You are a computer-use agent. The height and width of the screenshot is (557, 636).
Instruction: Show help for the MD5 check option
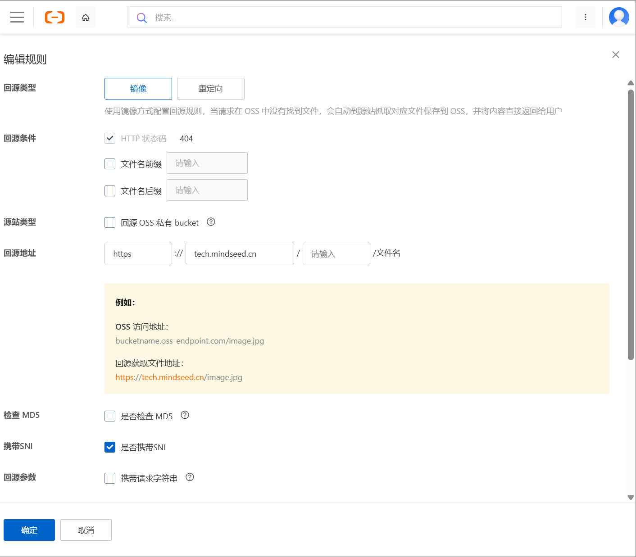pyautogui.click(x=185, y=415)
